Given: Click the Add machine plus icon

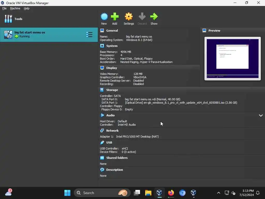Looking at the screenshot, I should [115, 17].
